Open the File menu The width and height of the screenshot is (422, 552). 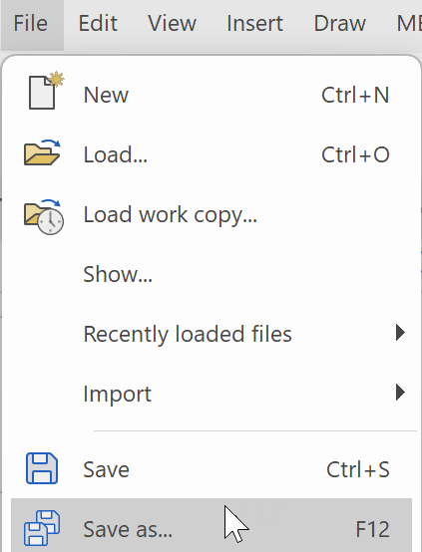(x=31, y=24)
